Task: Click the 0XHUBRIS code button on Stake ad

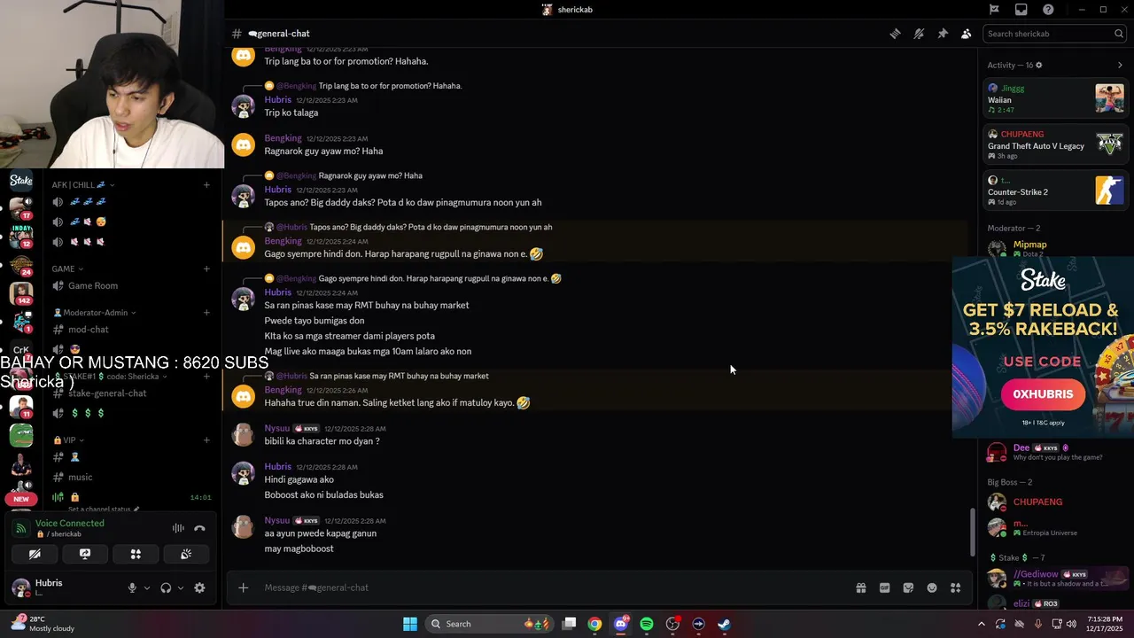Action: tap(1043, 394)
